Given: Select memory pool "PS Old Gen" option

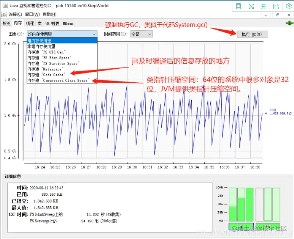Looking at the screenshot, I should (62, 52).
